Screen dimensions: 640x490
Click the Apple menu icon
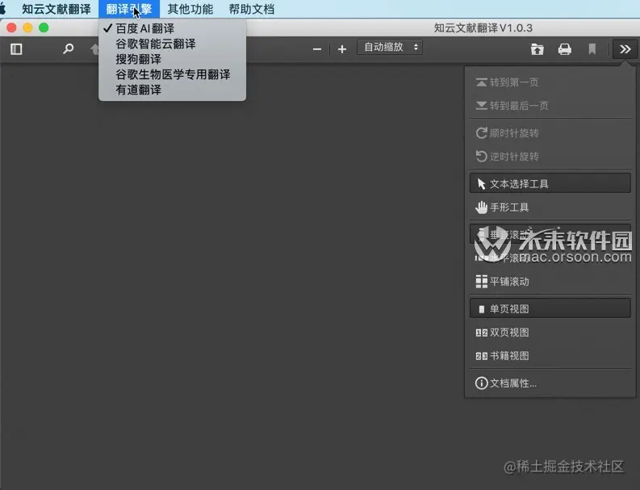[3, 9]
